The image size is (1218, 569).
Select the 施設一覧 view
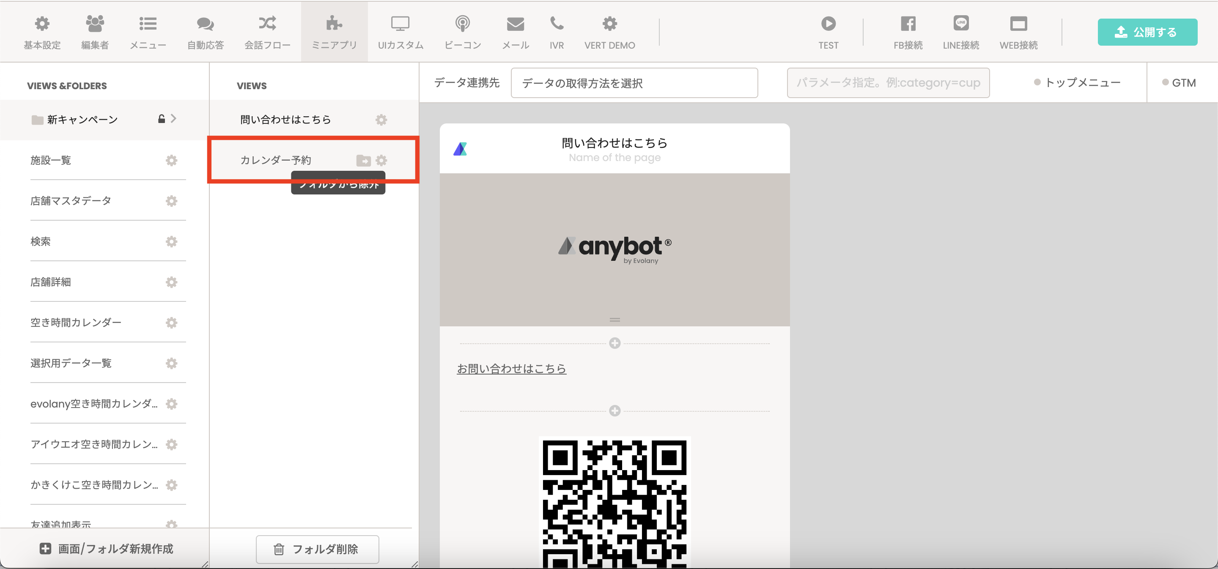point(51,160)
